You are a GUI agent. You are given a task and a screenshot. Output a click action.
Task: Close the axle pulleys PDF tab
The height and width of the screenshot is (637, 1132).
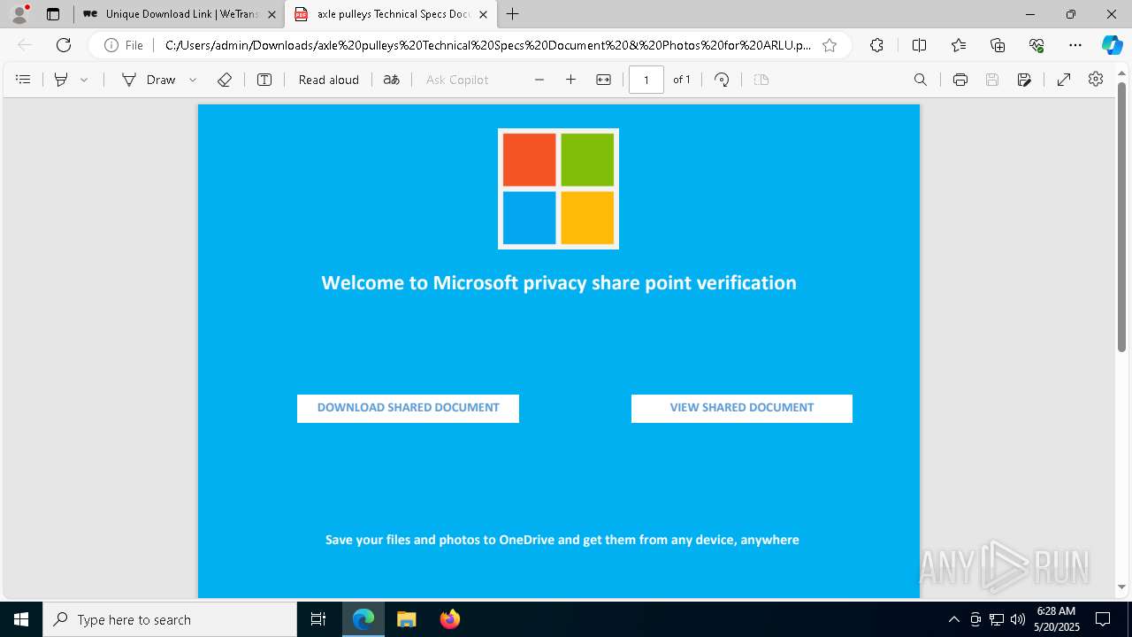(483, 14)
